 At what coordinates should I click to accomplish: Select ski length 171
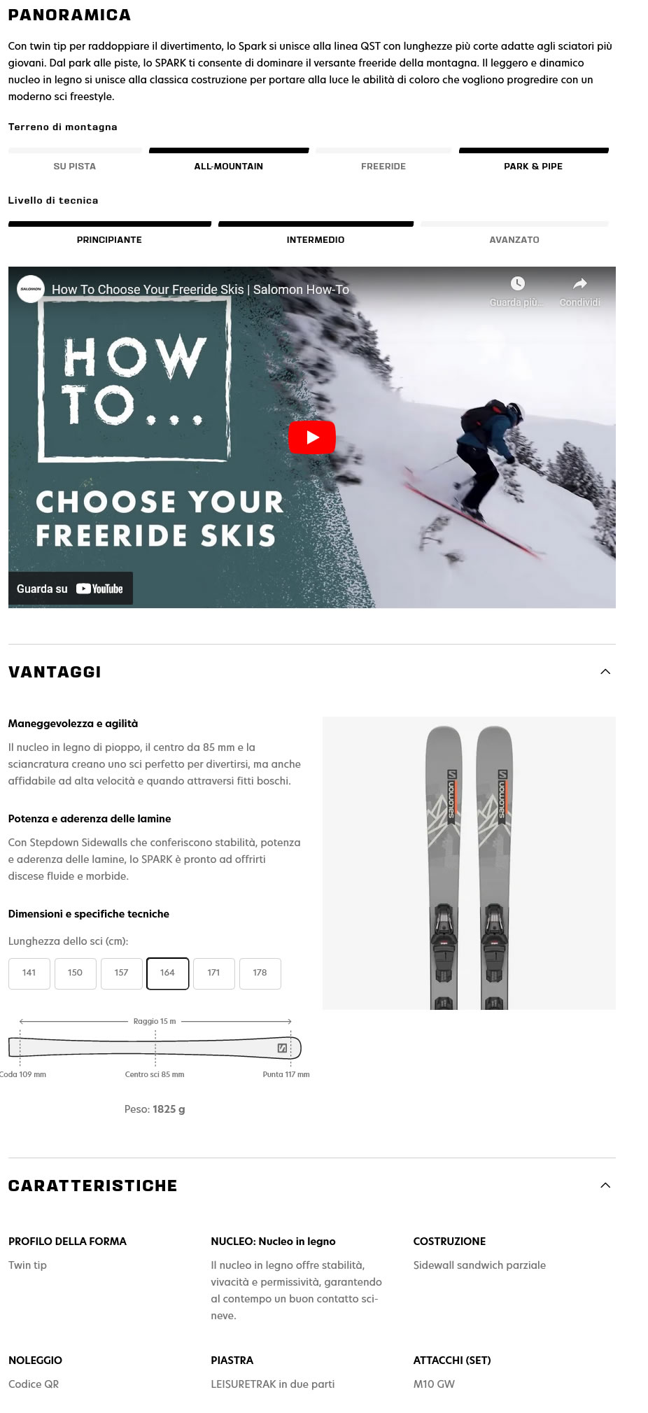pyautogui.click(x=214, y=973)
